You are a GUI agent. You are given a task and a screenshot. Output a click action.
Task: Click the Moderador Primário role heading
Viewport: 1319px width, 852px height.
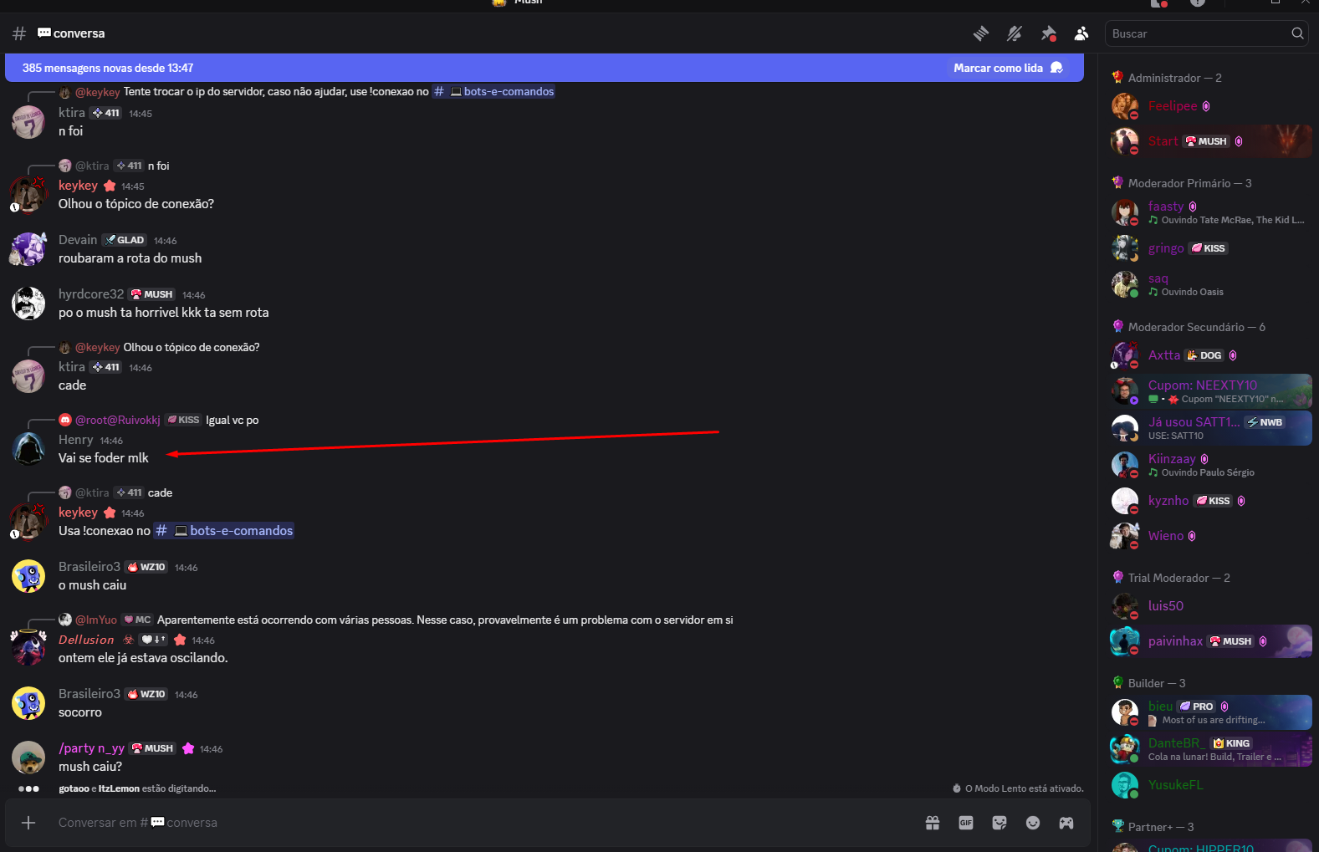click(x=1189, y=183)
